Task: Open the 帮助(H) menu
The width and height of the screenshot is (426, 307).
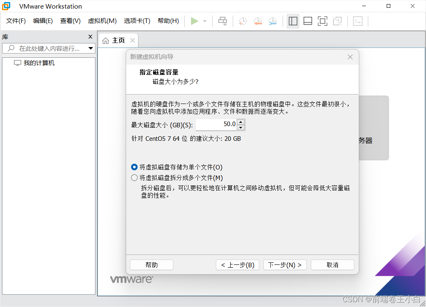Action: pyautogui.click(x=168, y=21)
